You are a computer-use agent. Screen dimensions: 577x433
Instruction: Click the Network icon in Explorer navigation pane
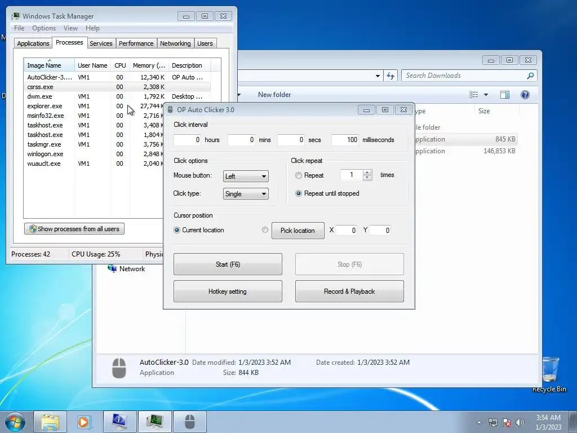(112, 269)
